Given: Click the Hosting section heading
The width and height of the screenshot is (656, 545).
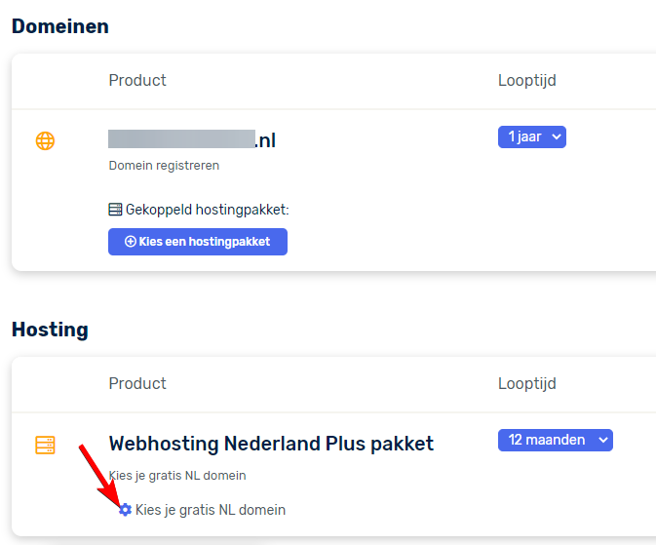Looking at the screenshot, I should coord(50,330).
